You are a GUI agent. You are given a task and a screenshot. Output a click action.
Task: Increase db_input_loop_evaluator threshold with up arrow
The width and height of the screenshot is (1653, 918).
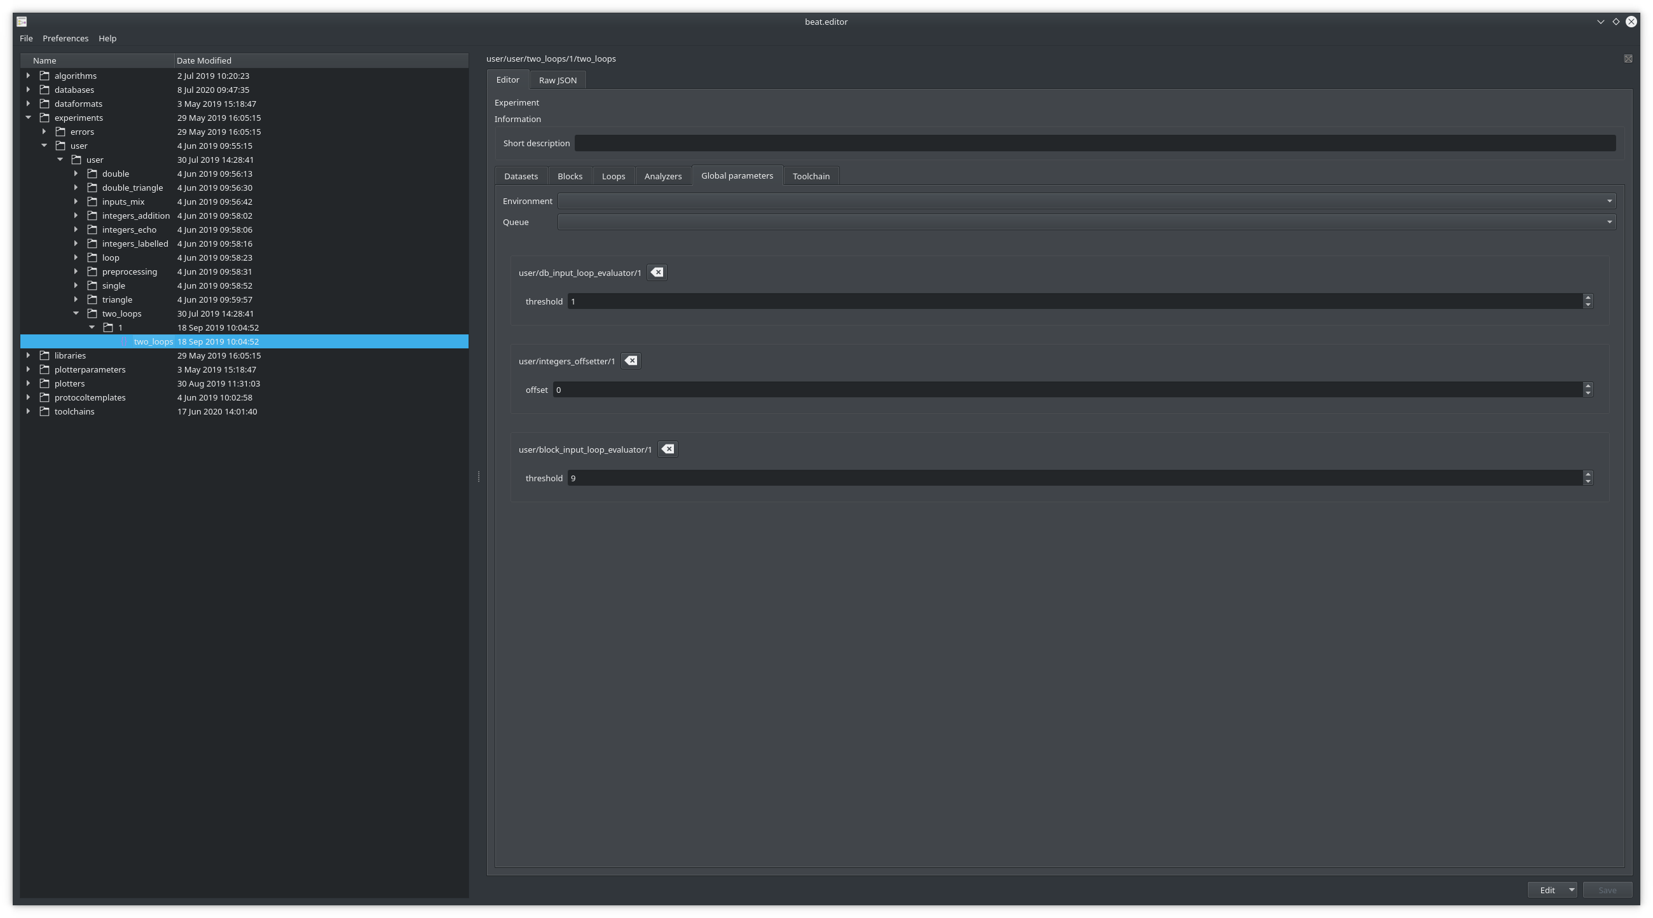(x=1588, y=298)
